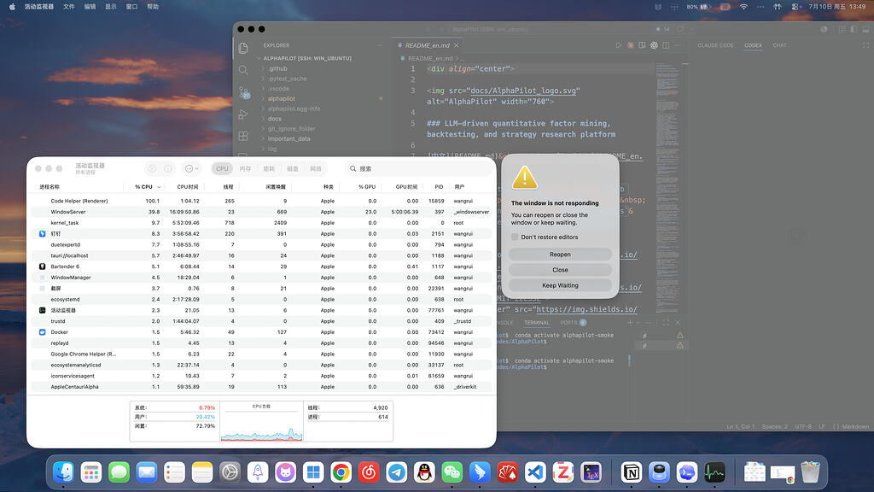Open Run and Debug in VS Code activity bar
Viewport: 874px width, 492px height.
(243, 114)
